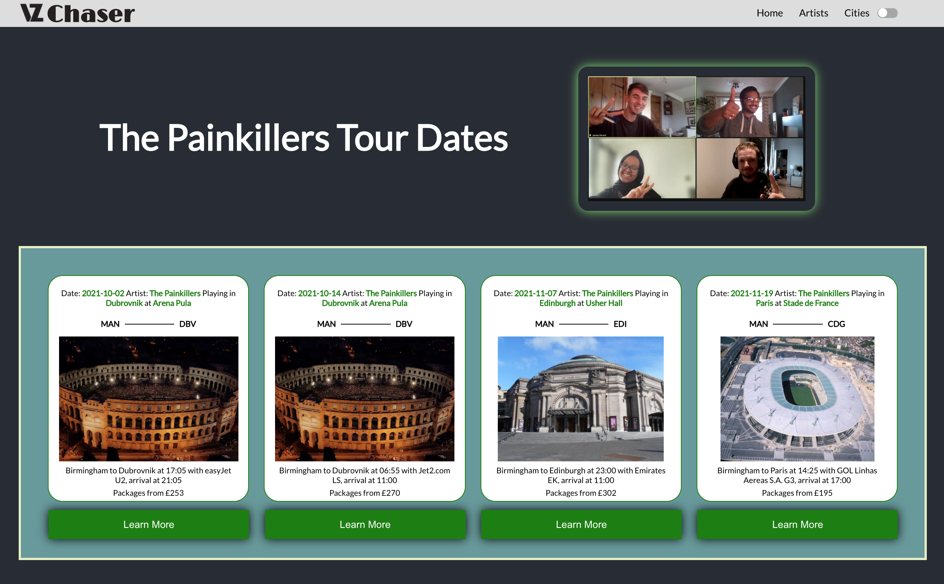Learn more about the Edinburgh Usher Hall show
The height and width of the screenshot is (584, 944).
(x=581, y=524)
